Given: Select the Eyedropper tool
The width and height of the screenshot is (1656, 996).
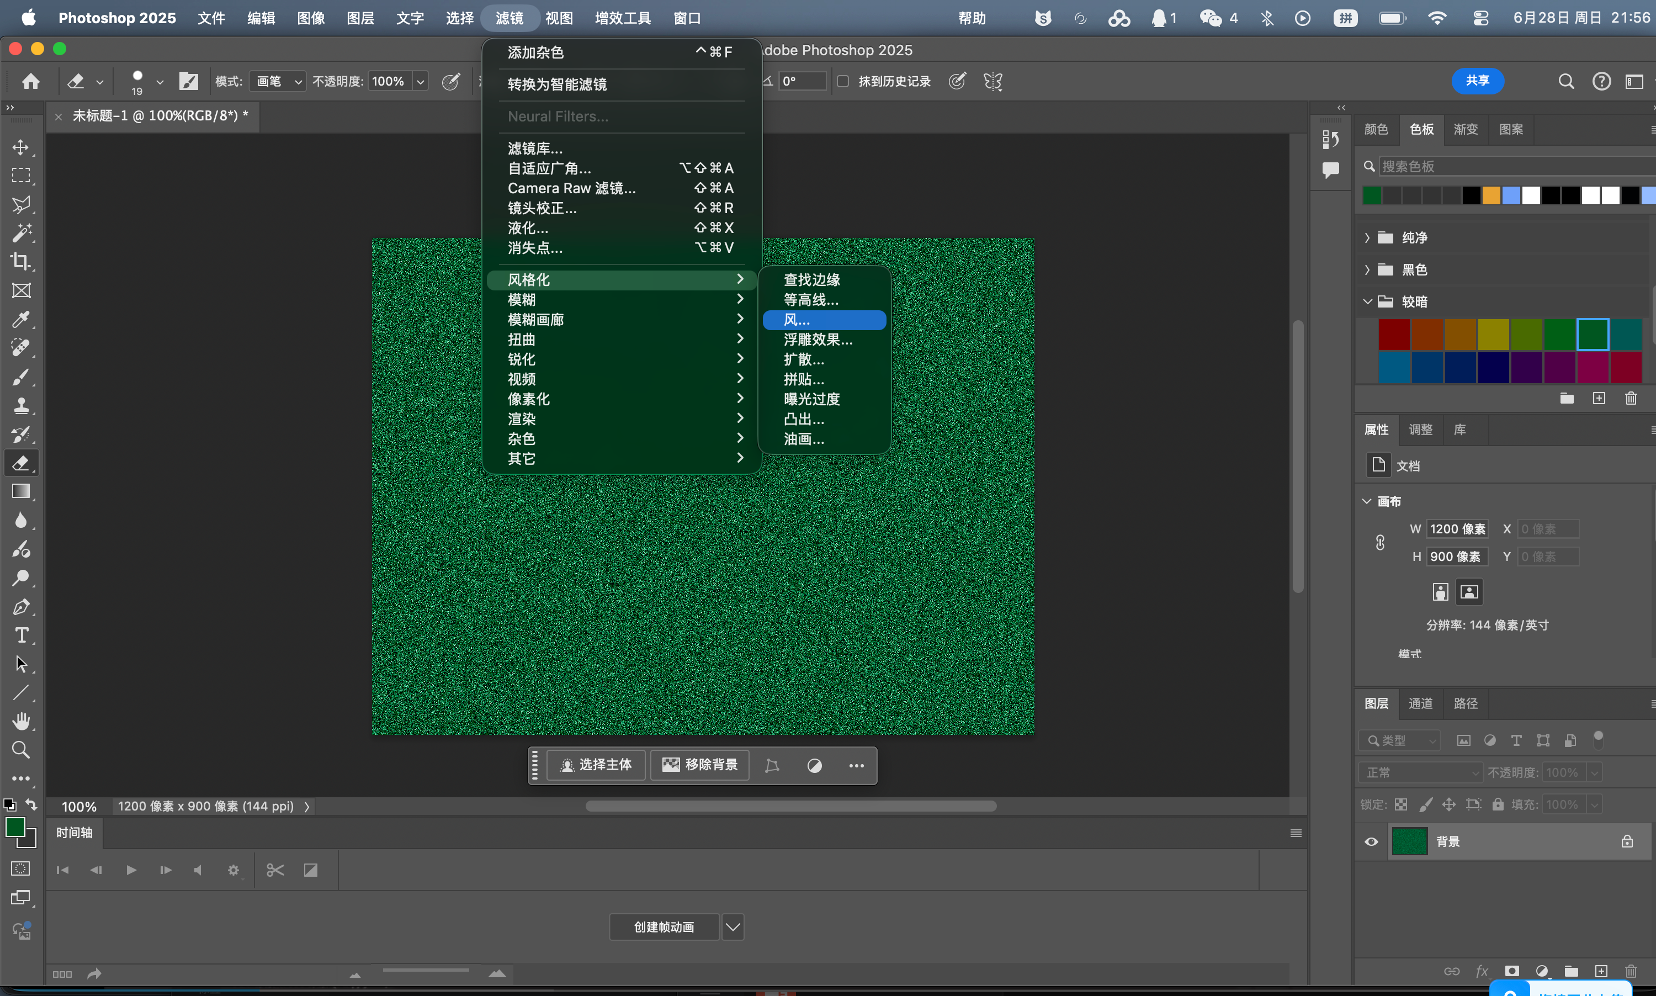Looking at the screenshot, I should pyautogui.click(x=21, y=320).
